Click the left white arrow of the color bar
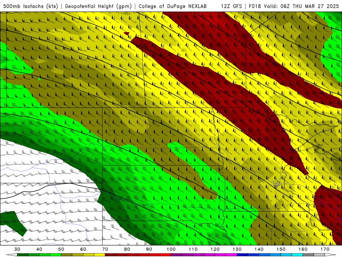 (x=12, y=255)
